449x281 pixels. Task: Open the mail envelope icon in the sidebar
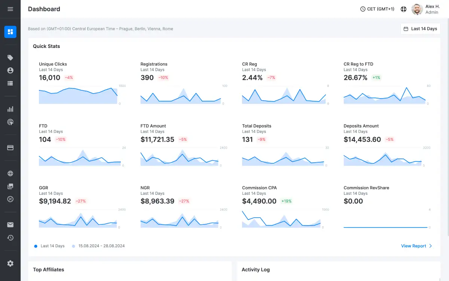click(x=10, y=225)
